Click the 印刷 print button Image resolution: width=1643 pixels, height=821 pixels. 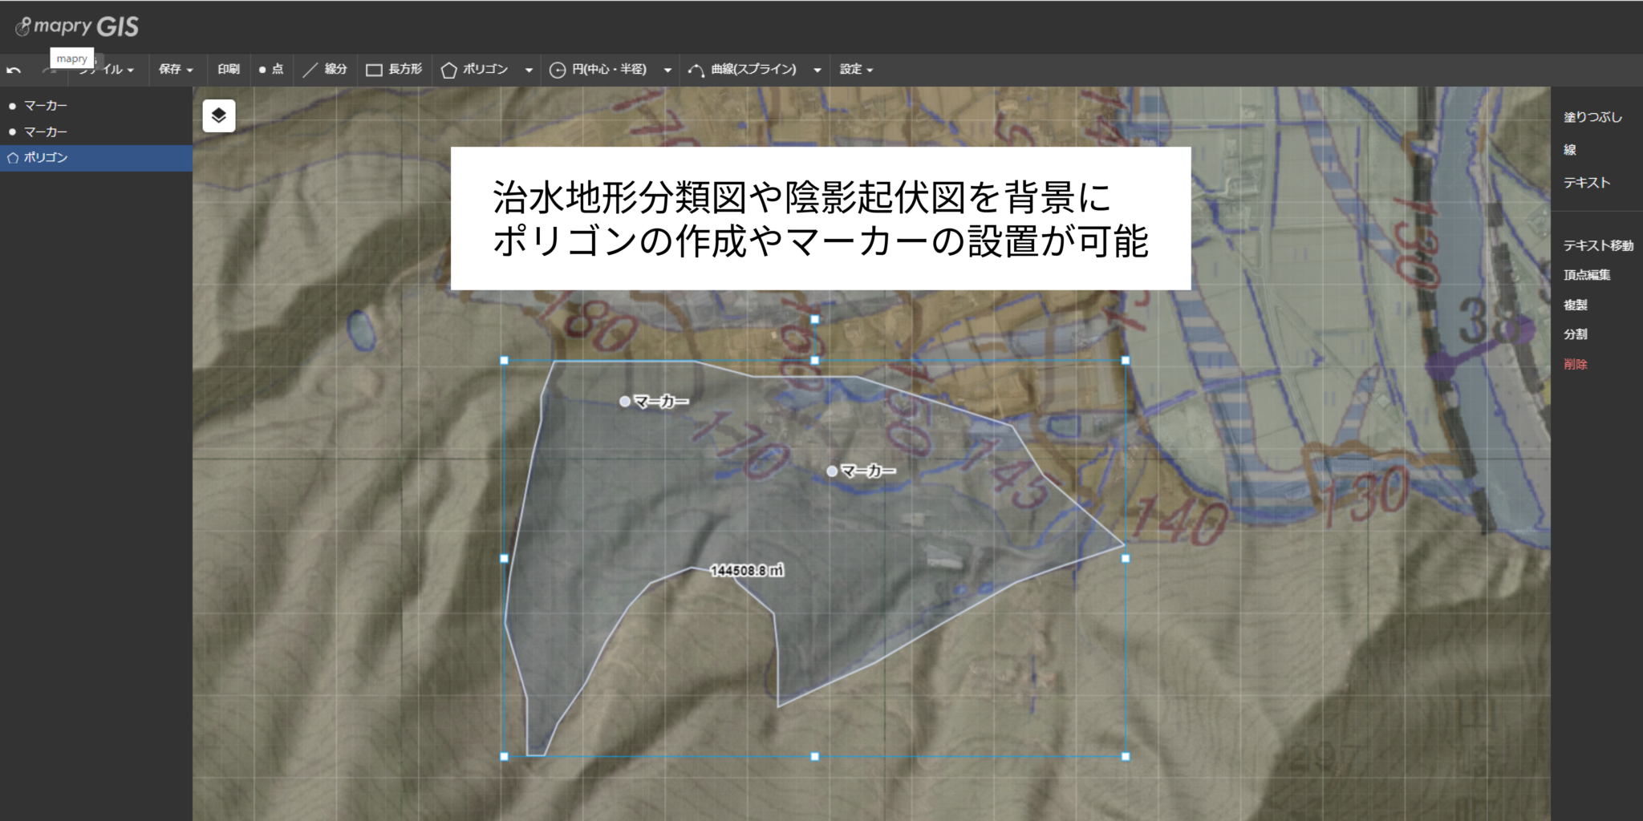[229, 69]
